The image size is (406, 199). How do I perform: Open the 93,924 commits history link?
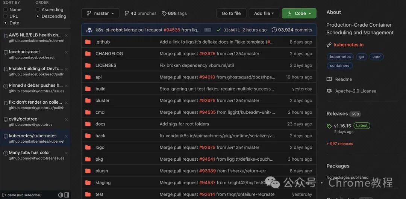tap(292, 30)
